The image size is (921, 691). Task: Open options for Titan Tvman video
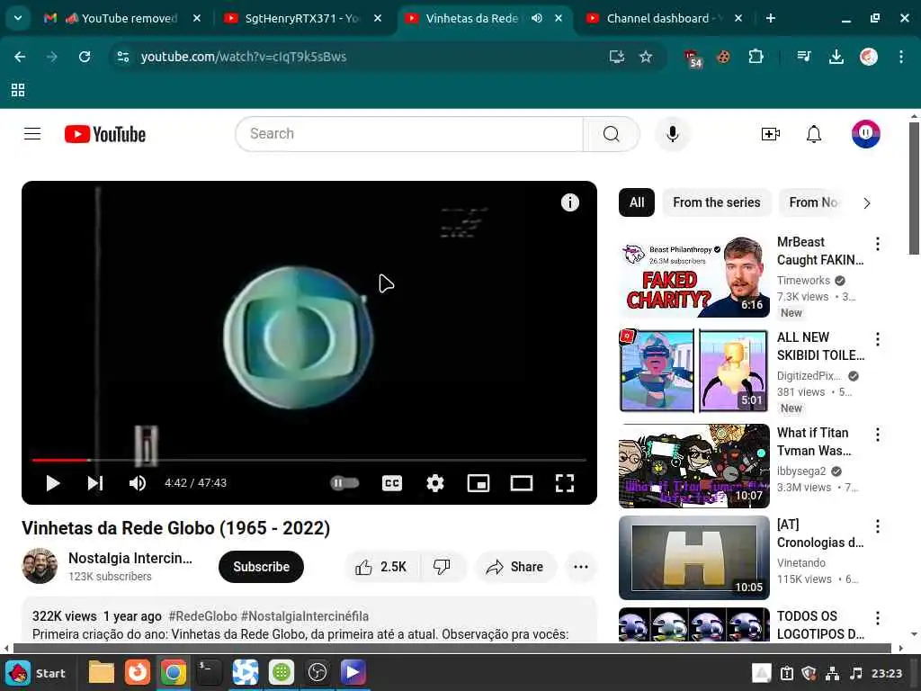coord(878,435)
